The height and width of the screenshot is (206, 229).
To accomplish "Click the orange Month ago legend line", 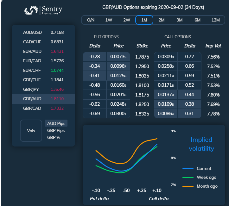I will click(x=188, y=186).
